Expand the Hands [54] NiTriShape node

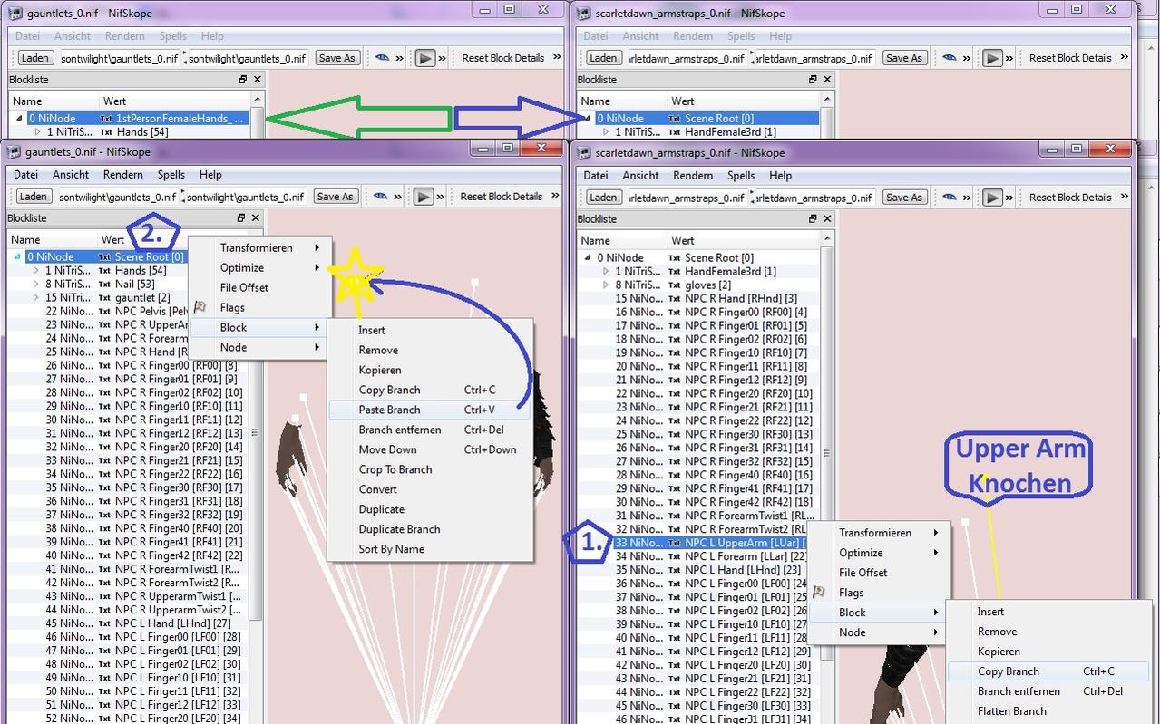(x=36, y=271)
